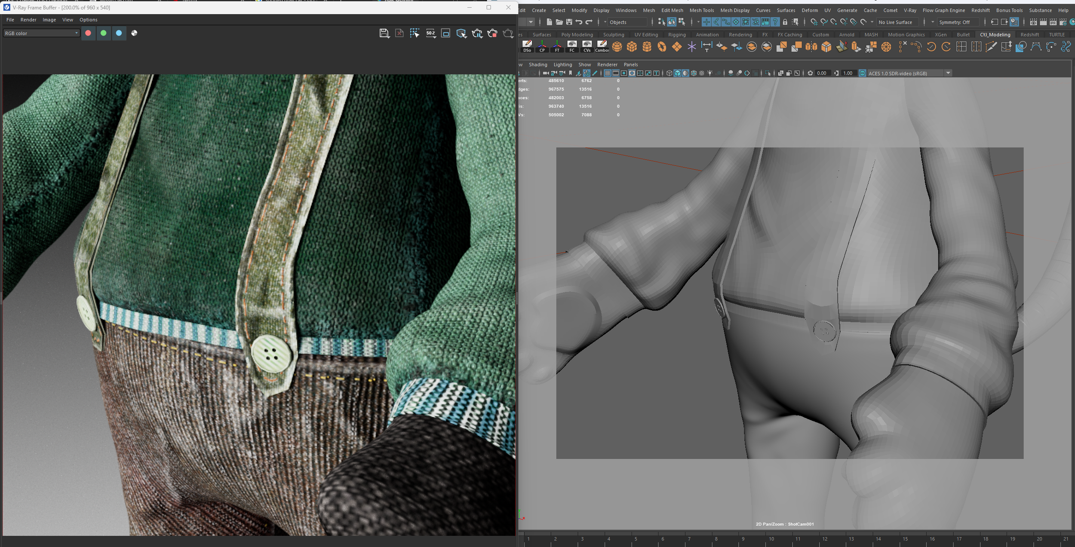Switch to the Poly Modeling shelf tab
This screenshot has width=1075, height=547.
(577, 35)
